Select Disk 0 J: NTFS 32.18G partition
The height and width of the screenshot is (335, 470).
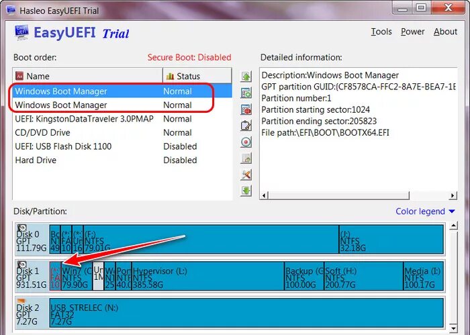tap(391, 240)
